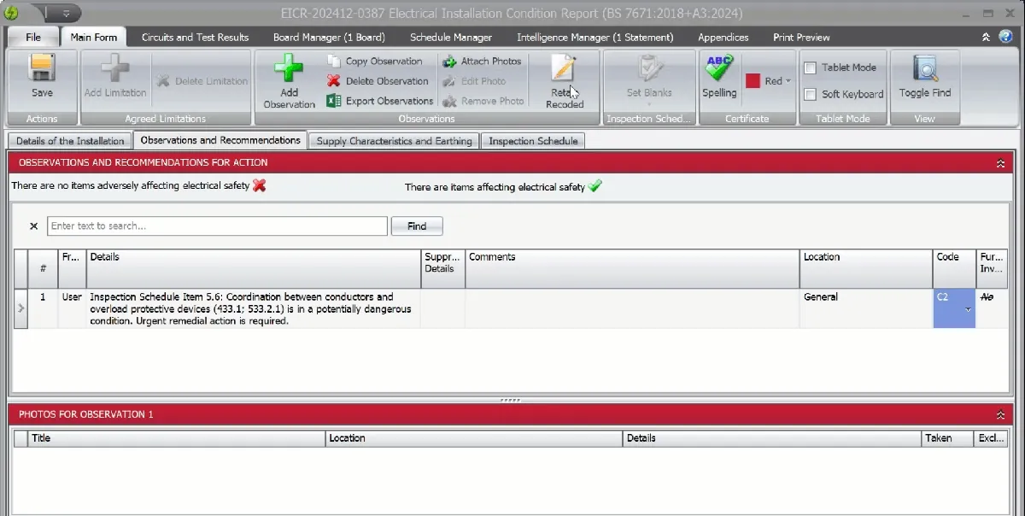The height and width of the screenshot is (516, 1025).
Task: Enable the Tablet Mode checkbox
Action: pyautogui.click(x=811, y=68)
